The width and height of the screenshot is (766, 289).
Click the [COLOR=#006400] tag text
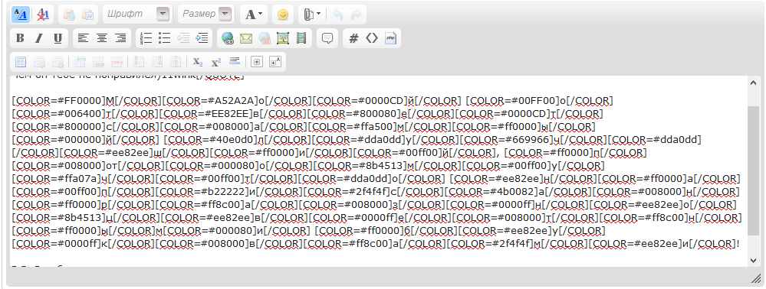[59, 114]
